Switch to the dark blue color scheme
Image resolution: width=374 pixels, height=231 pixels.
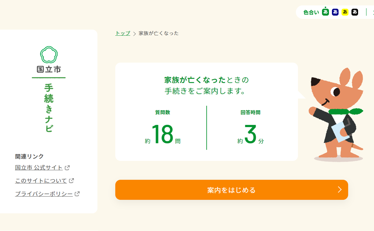click(x=335, y=12)
